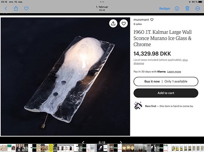Favorite the sconce listing with the heart button

(x=123, y=23)
